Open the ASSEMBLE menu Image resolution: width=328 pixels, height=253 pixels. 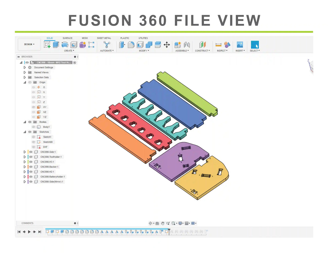coord(182,51)
